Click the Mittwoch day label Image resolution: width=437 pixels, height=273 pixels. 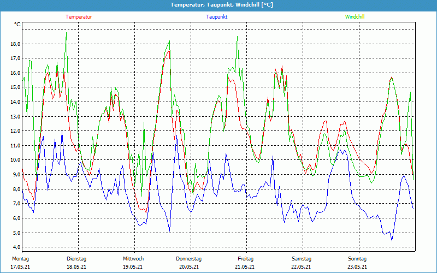pyautogui.click(x=133, y=259)
